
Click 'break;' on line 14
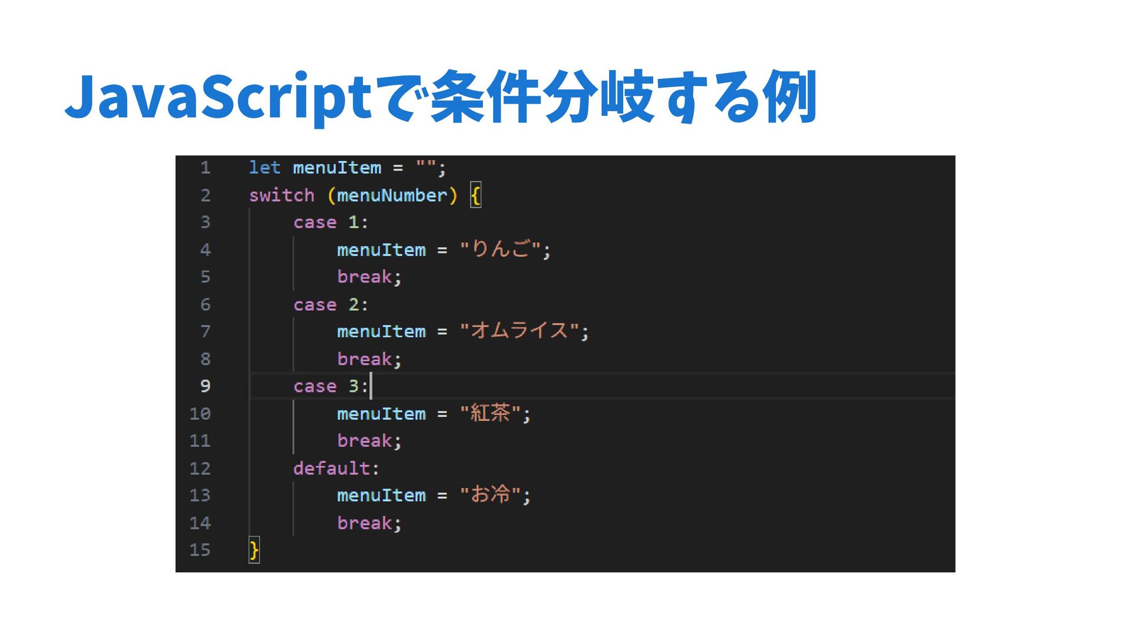pos(369,524)
